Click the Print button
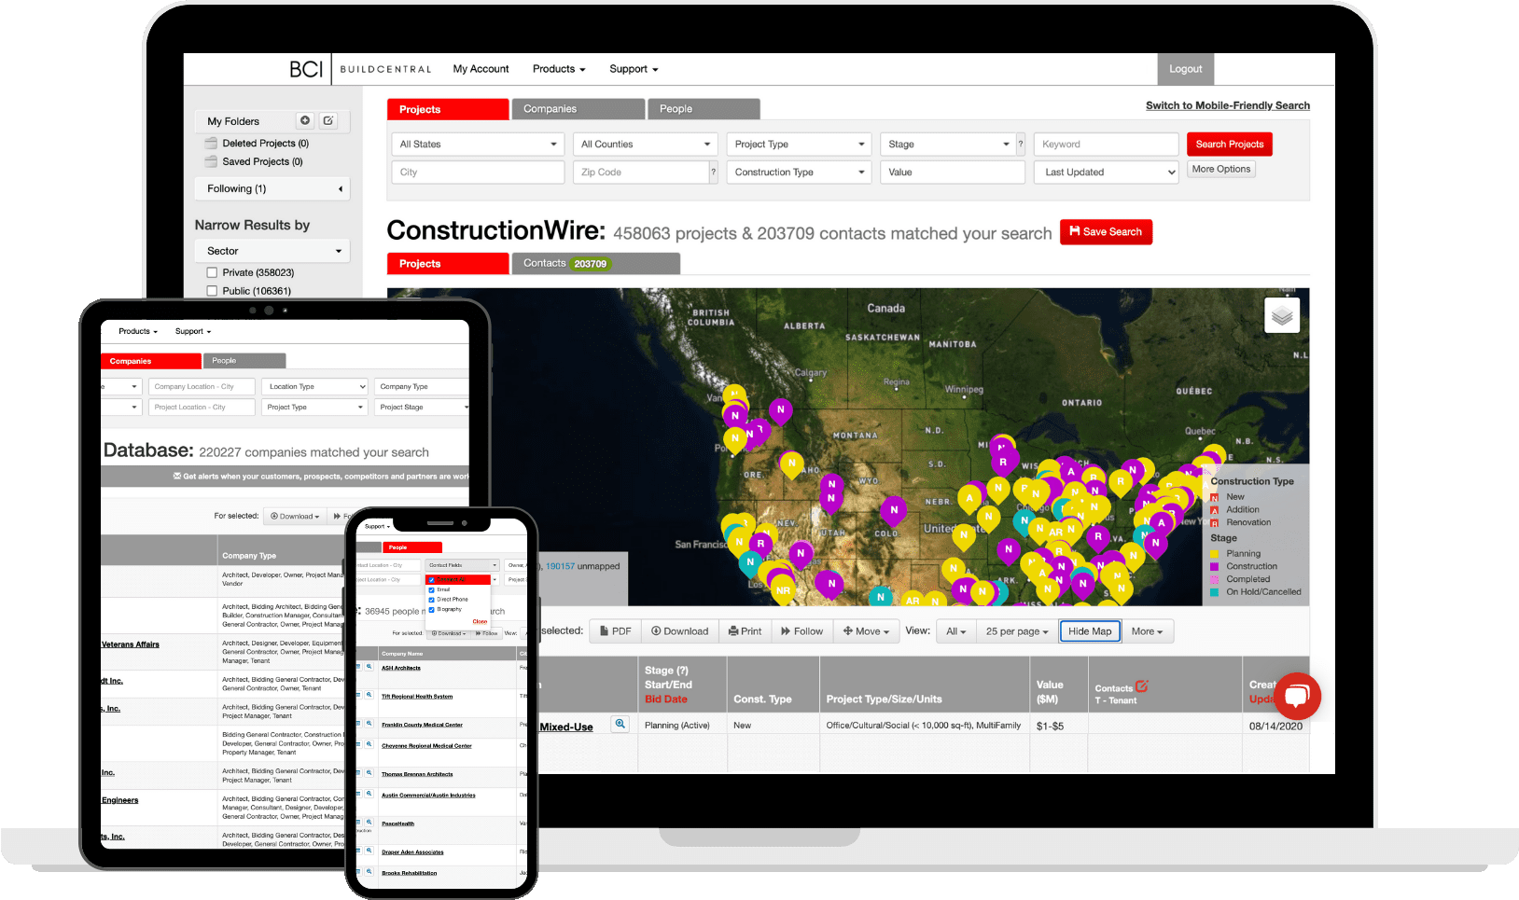Viewport: 1519px width, 900px height. click(x=746, y=631)
